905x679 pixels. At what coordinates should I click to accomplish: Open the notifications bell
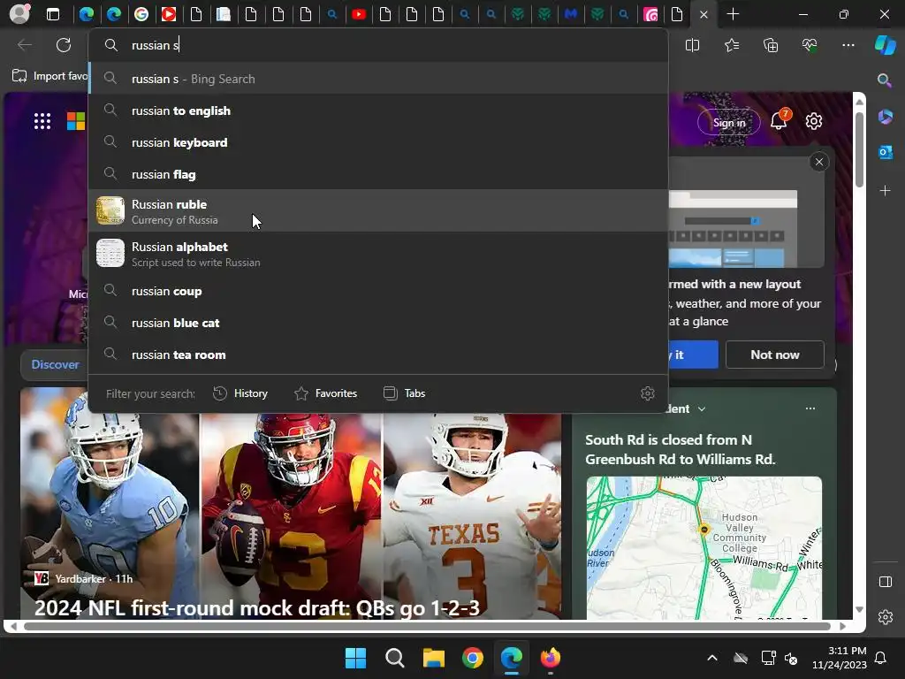(779, 120)
